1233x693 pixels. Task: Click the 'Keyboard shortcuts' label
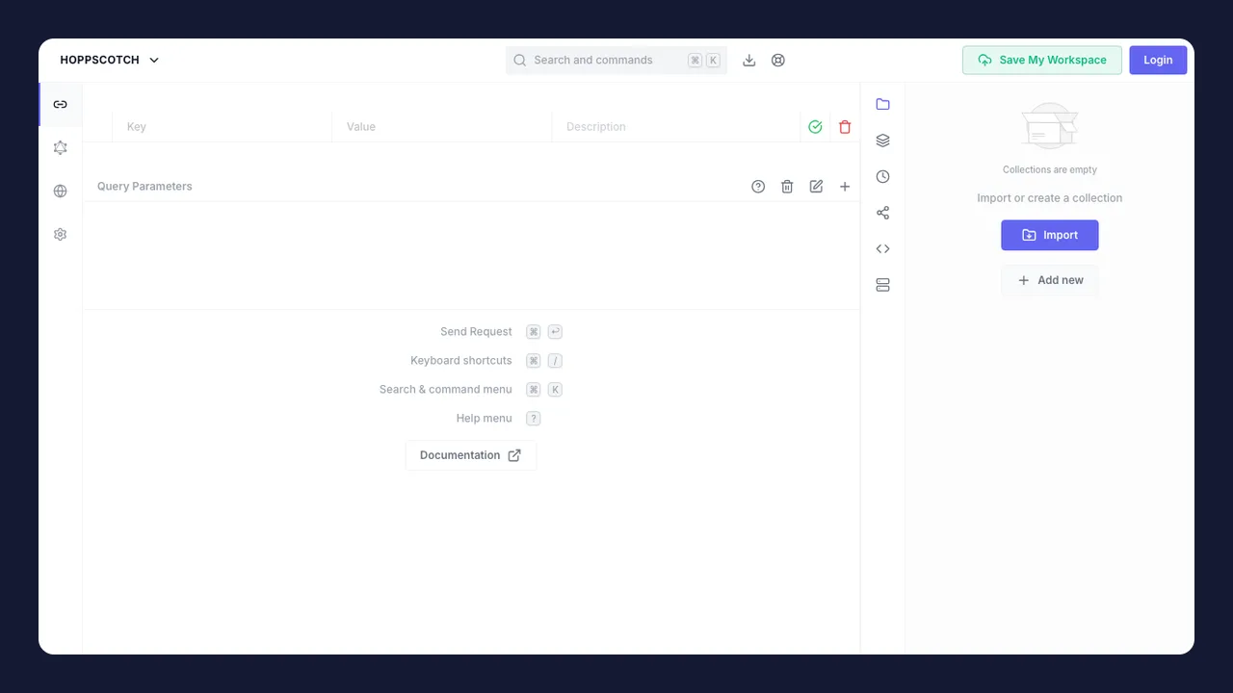461,360
